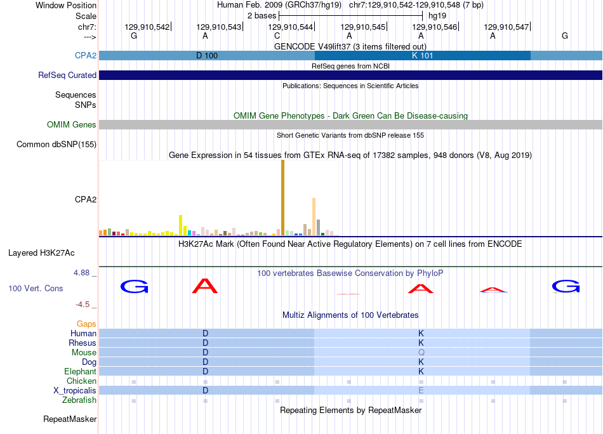Click the 'X_tropicalis' species label

(x=75, y=390)
